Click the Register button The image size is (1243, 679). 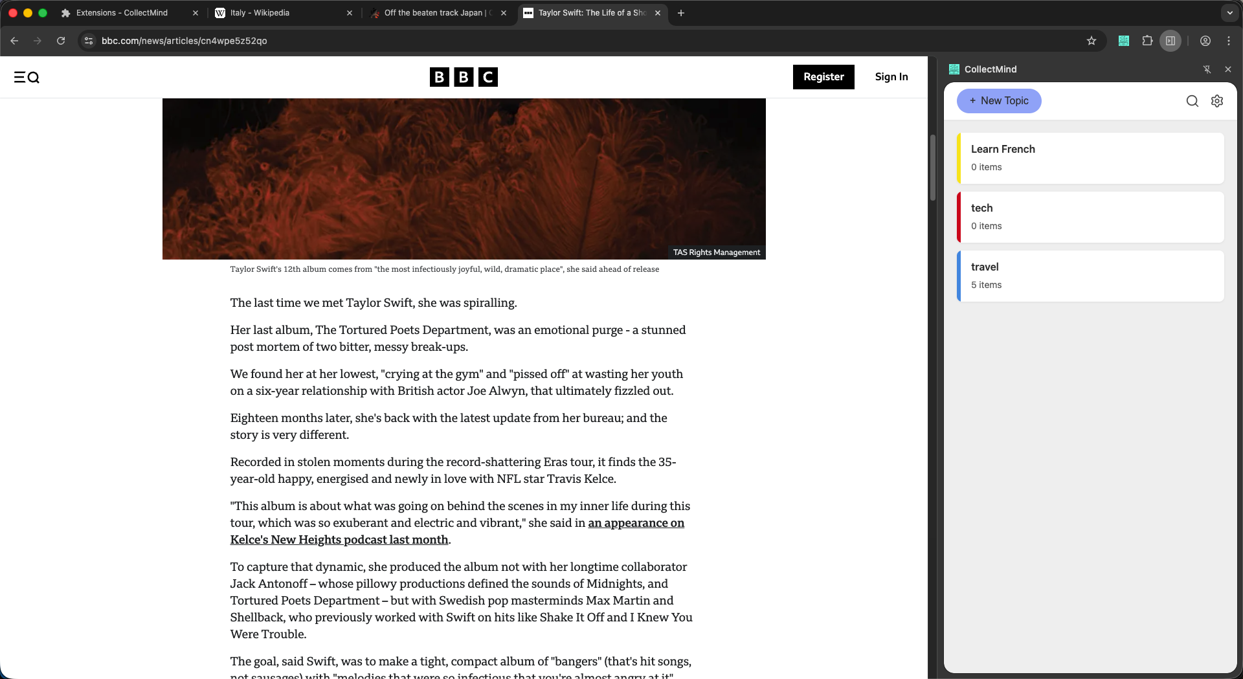(823, 77)
